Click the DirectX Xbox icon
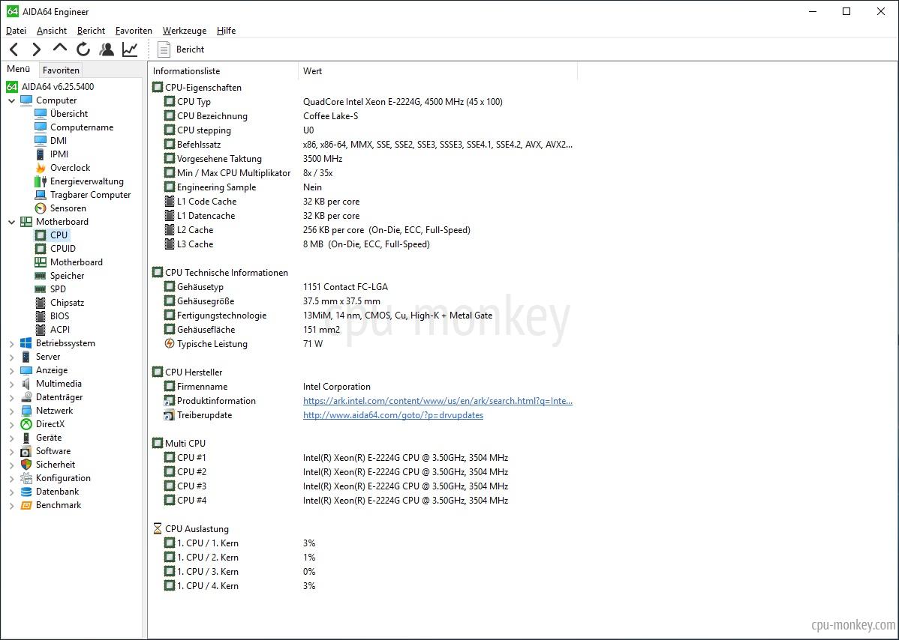899x640 pixels. pyautogui.click(x=26, y=424)
